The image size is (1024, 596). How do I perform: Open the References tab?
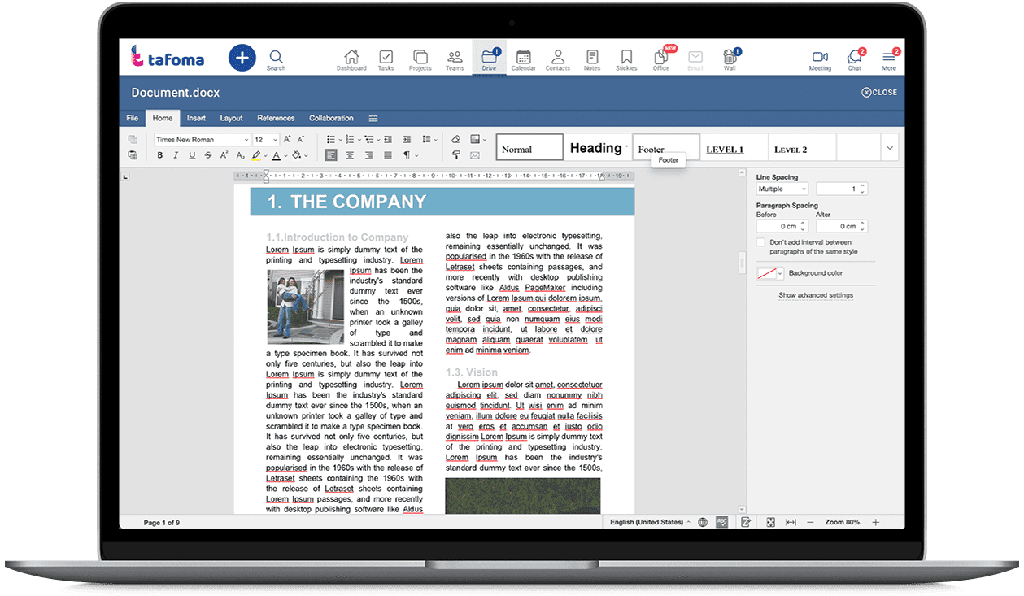(276, 118)
